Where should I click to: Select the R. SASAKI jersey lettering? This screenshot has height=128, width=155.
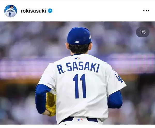[78, 68]
